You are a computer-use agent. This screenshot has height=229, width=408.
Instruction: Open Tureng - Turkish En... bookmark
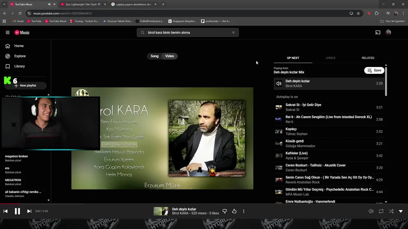click(84, 21)
